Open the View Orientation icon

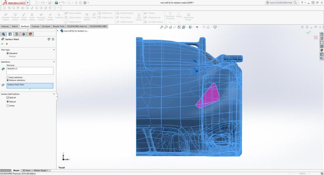(183, 27)
